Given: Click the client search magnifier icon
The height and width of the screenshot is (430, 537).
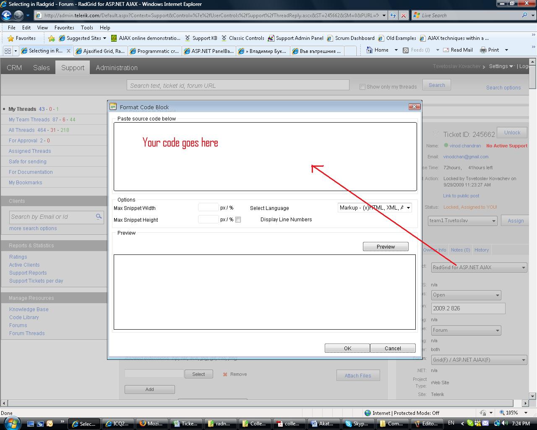Looking at the screenshot, I should coord(99,217).
